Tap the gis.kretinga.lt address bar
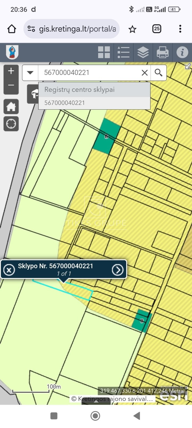 (x=77, y=29)
